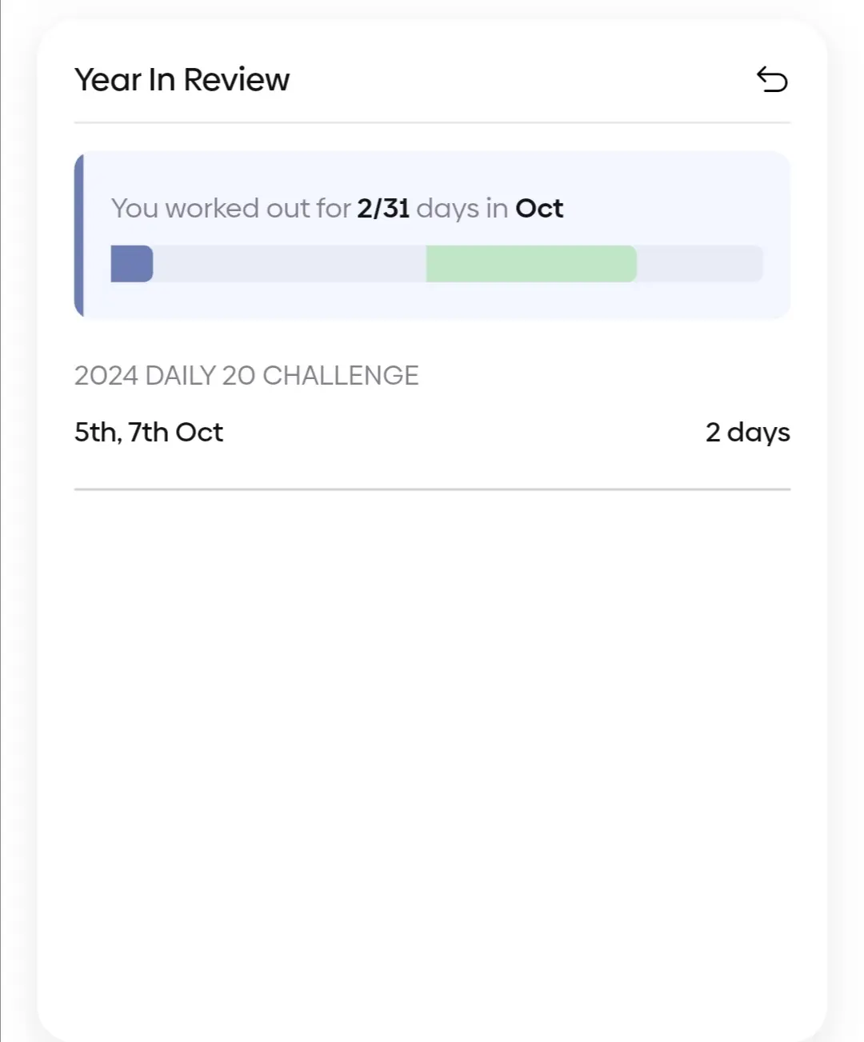
Task: Click the divider under the Year In Review header
Action: (x=432, y=122)
